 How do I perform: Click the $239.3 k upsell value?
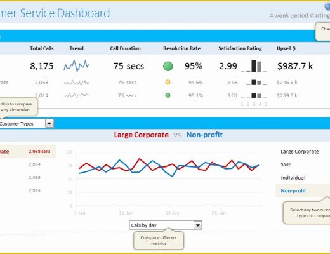pos(287,95)
